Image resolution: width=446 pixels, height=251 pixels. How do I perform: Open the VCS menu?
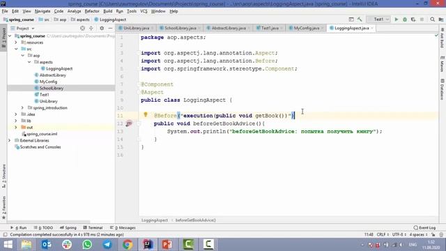144,11
